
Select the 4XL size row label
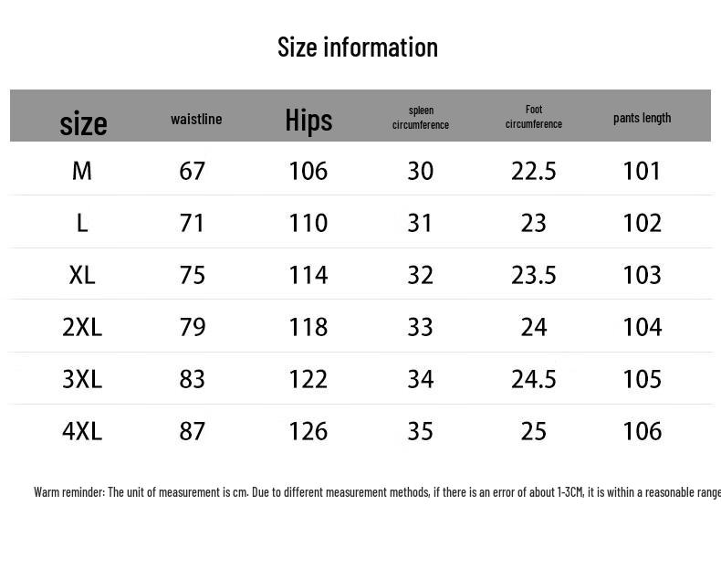click(x=82, y=431)
